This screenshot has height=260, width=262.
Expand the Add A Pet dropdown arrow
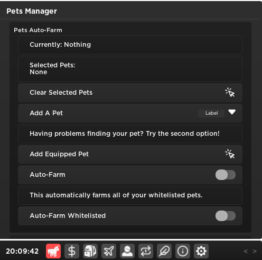[x=232, y=112]
